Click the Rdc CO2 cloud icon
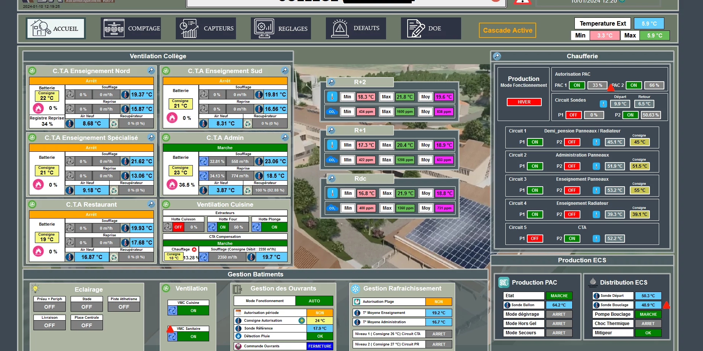 [x=332, y=208]
